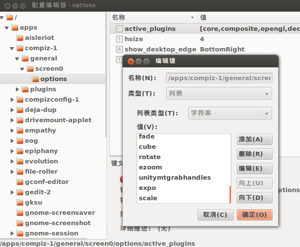Click the 删除(R) button

(x=254, y=154)
